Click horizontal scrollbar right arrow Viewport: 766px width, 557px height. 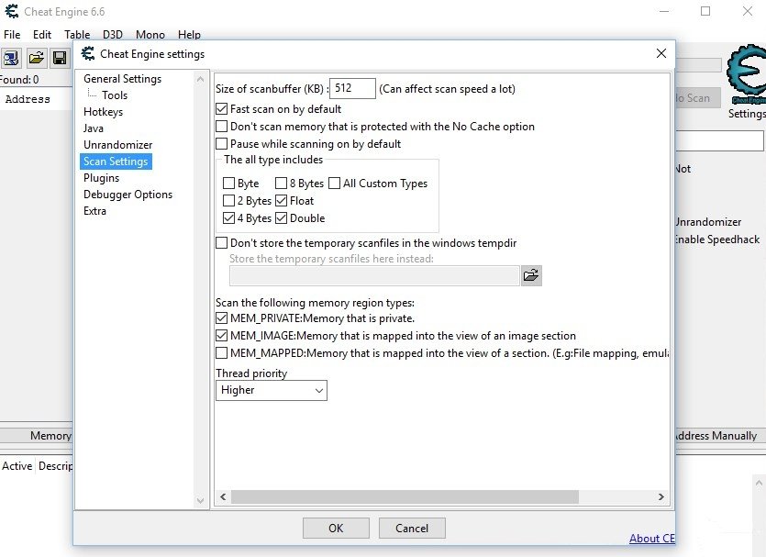coord(661,497)
